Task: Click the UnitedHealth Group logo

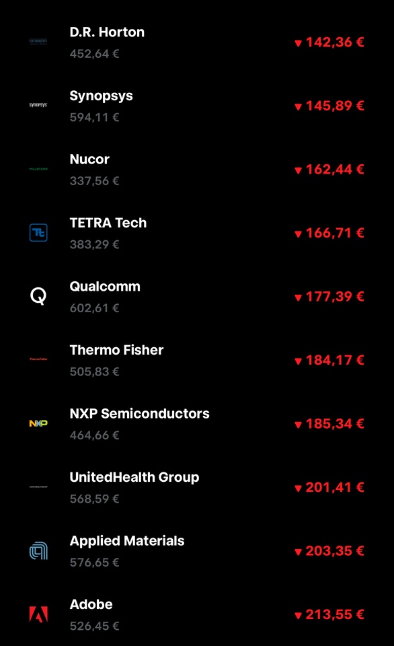Action: [x=38, y=487]
